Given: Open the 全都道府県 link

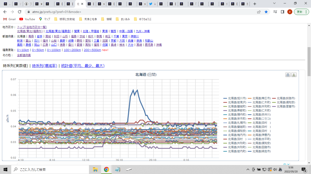Looking at the screenshot, I should [x=24, y=55].
